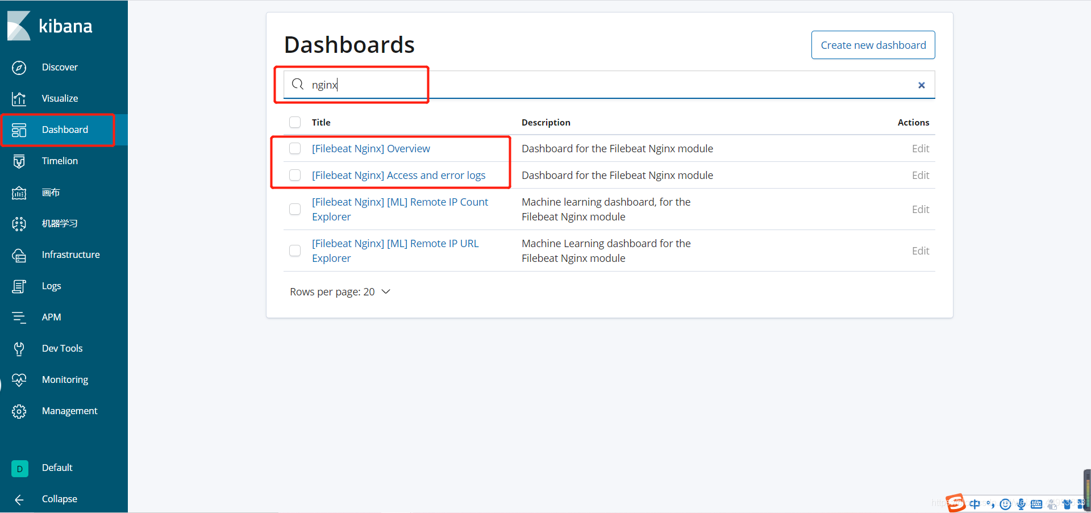The image size is (1091, 513).
Task: Go to Management menu item
Action: pos(69,411)
